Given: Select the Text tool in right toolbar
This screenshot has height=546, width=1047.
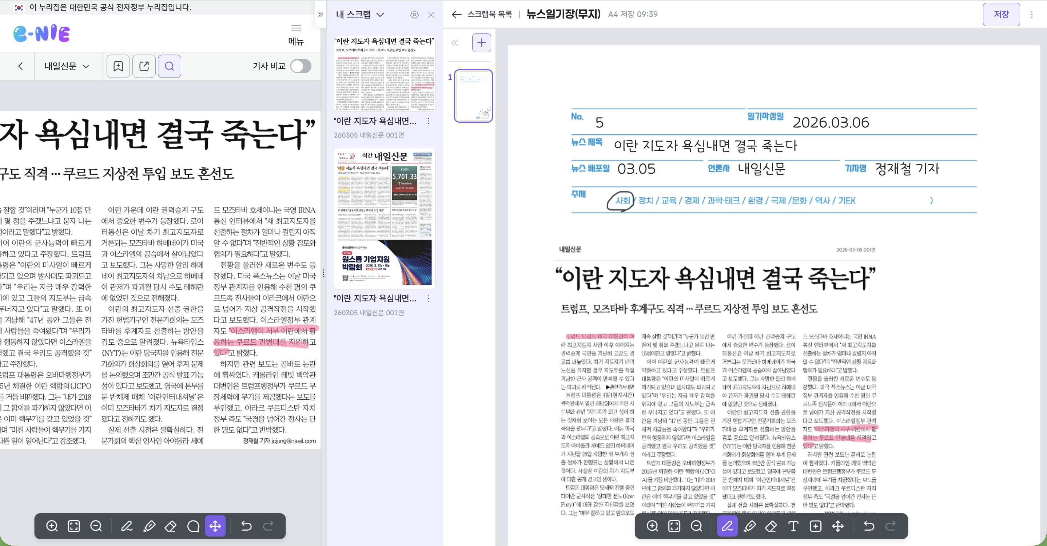Looking at the screenshot, I should coord(793,526).
